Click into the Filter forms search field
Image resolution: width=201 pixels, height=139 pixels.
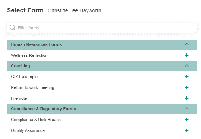coord(102,28)
